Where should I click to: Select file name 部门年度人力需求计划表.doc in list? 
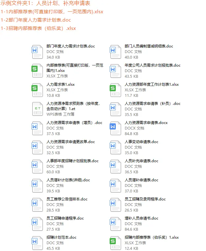coord(71,46)
